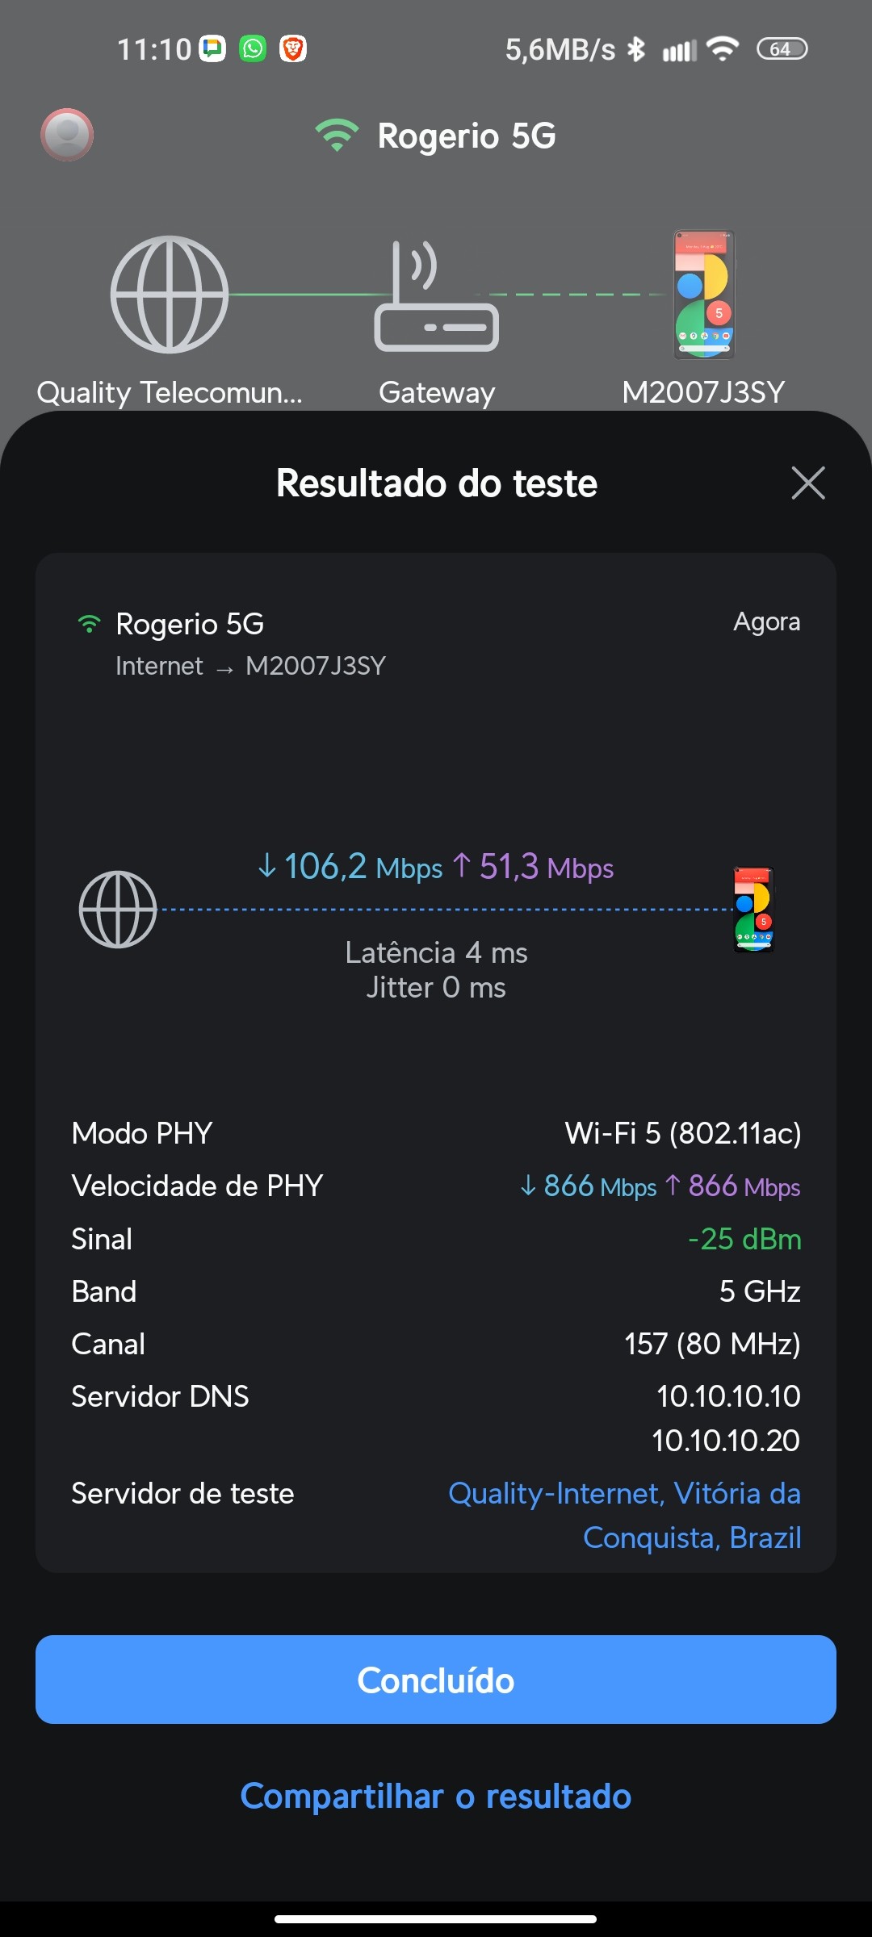872x1937 pixels.
Task: Tap the profile avatar icon
Action: coord(67,134)
